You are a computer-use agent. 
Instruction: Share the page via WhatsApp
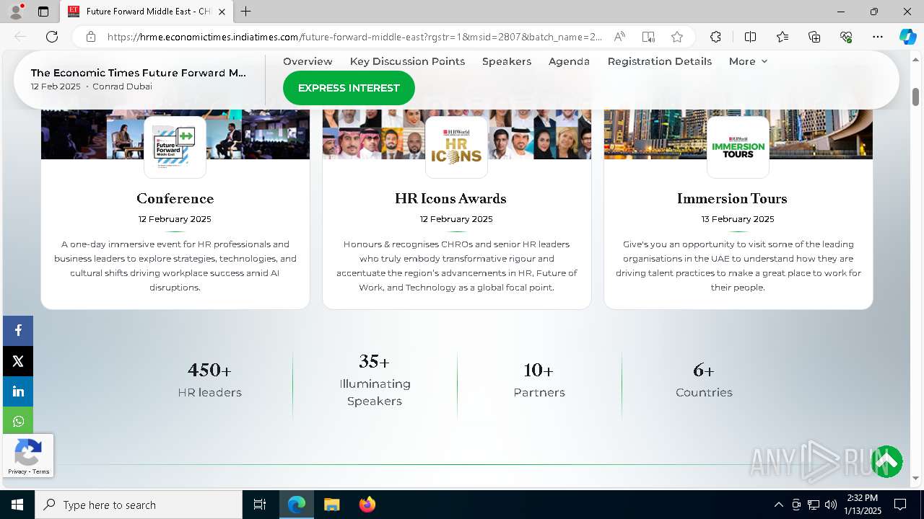click(x=18, y=422)
